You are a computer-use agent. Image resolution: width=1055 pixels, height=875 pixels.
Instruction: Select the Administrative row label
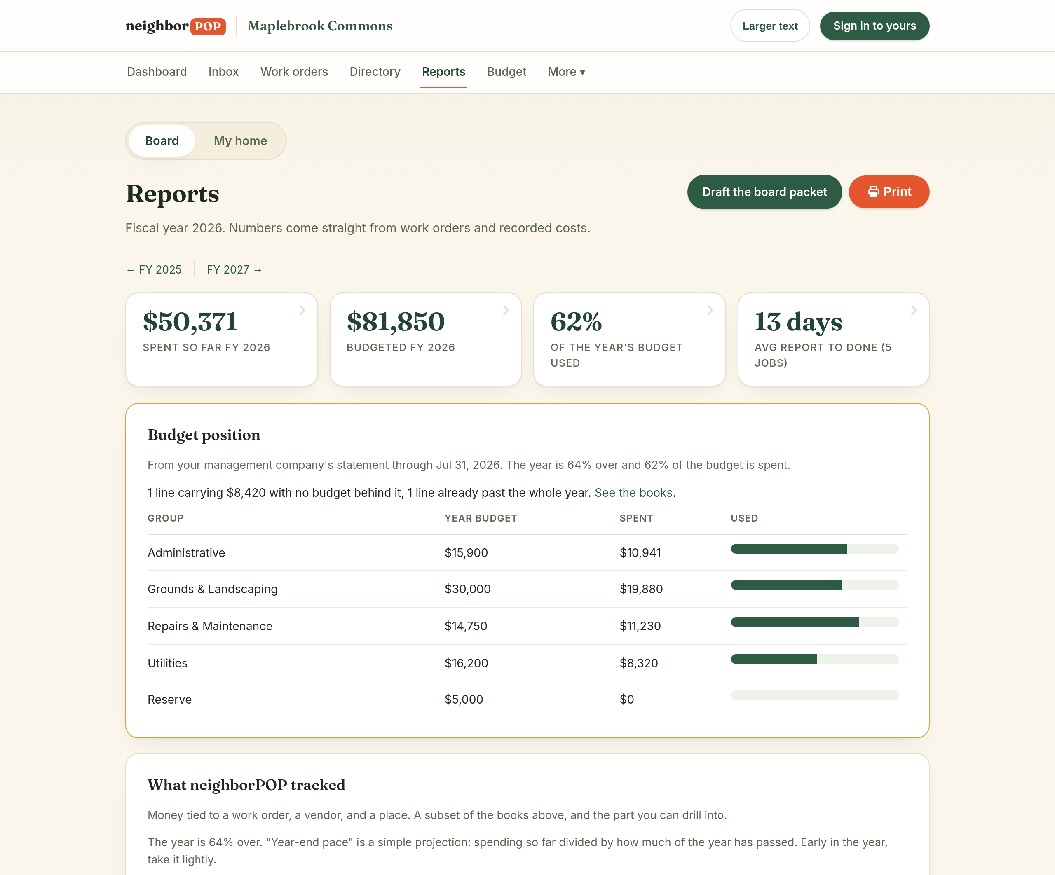coord(186,552)
